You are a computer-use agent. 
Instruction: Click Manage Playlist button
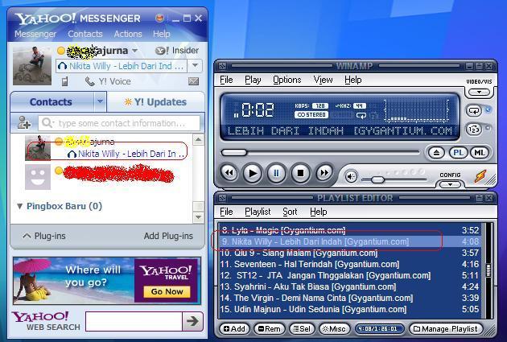[446, 329]
